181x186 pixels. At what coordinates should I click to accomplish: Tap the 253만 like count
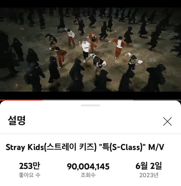coord(29,166)
